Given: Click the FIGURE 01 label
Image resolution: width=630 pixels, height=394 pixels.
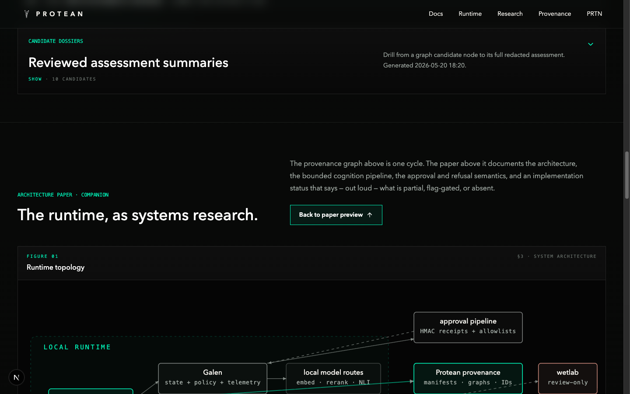Looking at the screenshot, I should (42, 257).
